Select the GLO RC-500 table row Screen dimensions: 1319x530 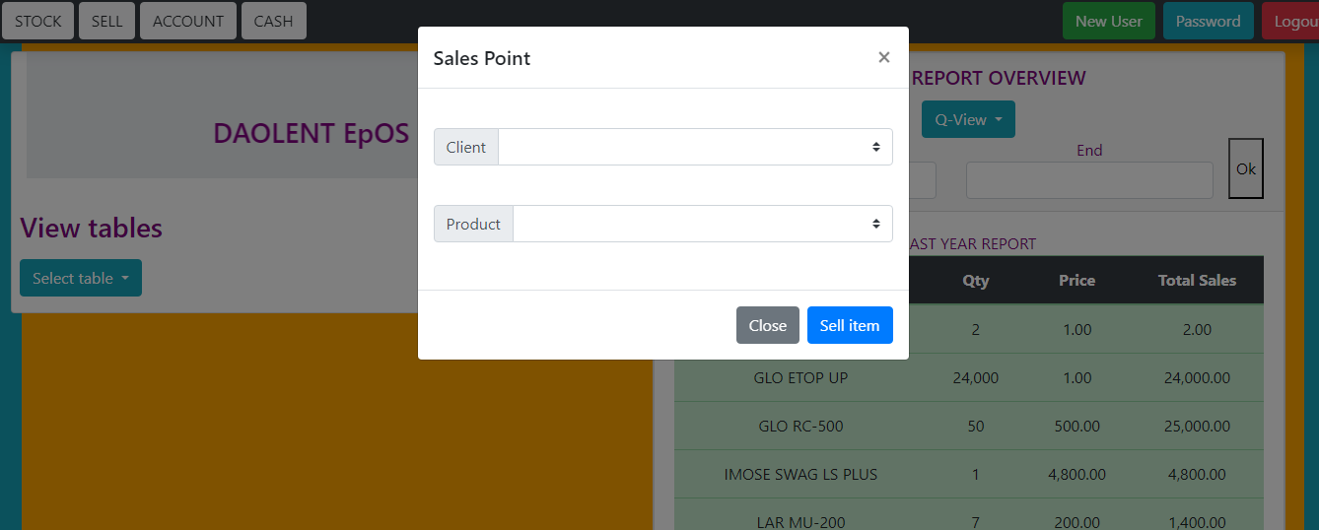[x=800, y=427]
